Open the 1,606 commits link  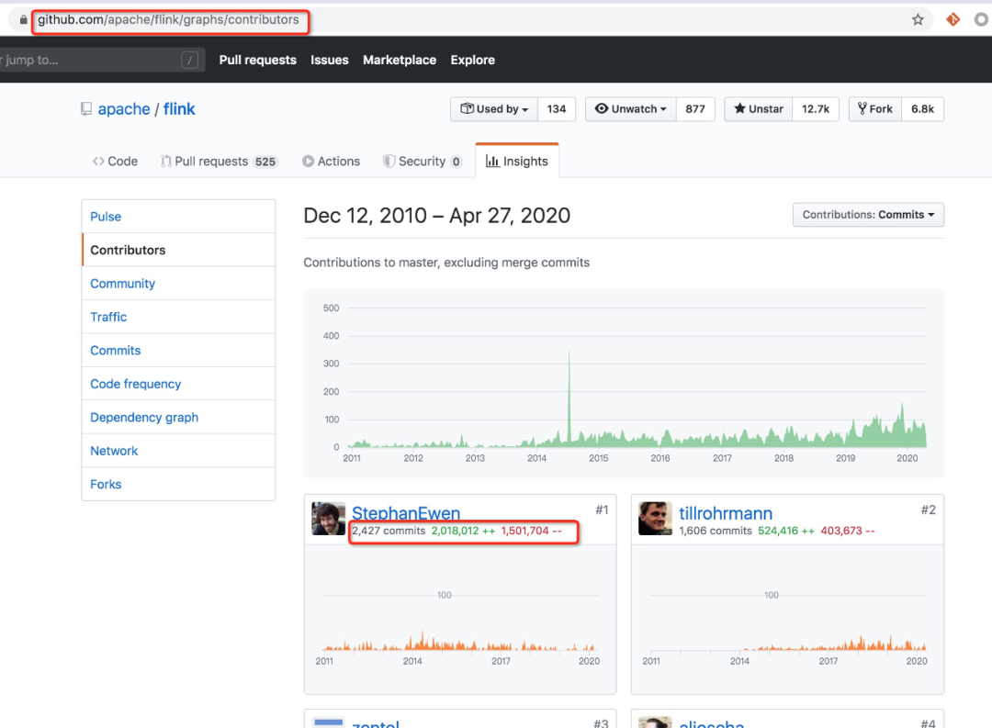click(716, 531)
